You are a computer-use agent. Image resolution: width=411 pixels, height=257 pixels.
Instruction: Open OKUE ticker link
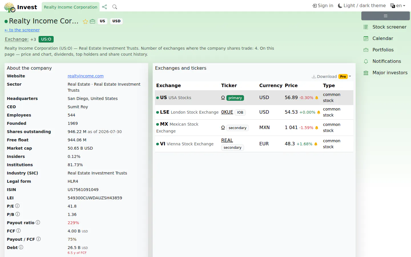[x=227, y=112]
